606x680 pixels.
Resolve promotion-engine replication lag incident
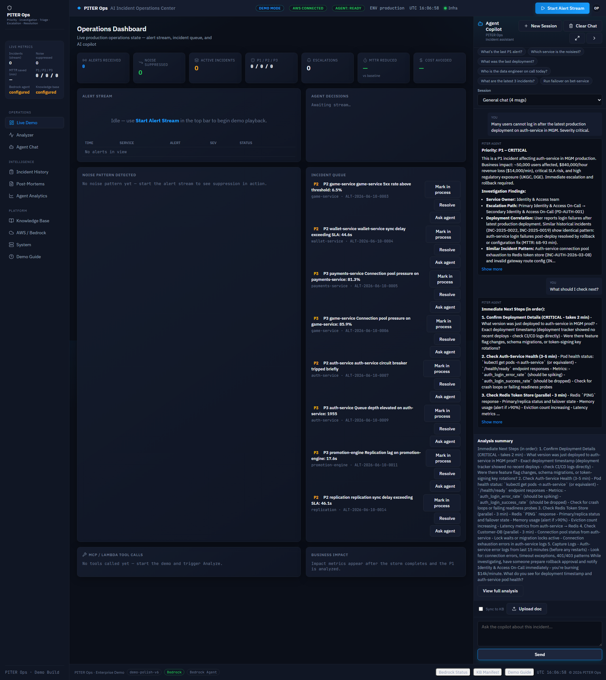447,474
